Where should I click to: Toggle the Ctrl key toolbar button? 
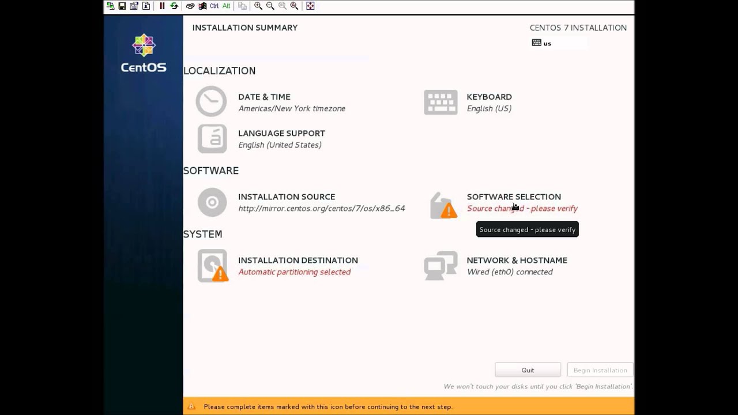click(x=214, y=6)
